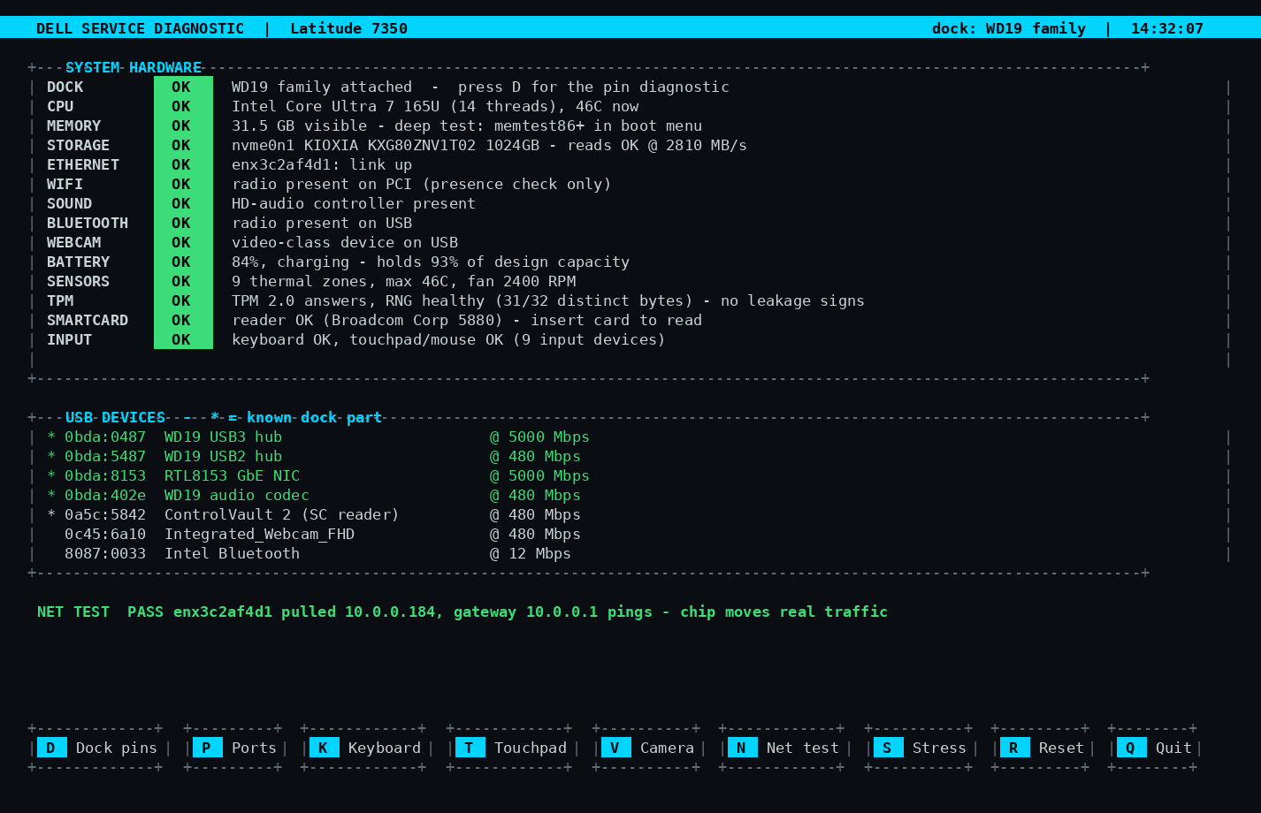Click the BLUETOOTH hardware label

point(88,223)
